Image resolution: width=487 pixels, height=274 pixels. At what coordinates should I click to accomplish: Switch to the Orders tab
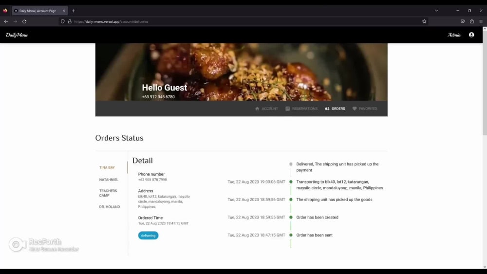click(x=335, y=109)
